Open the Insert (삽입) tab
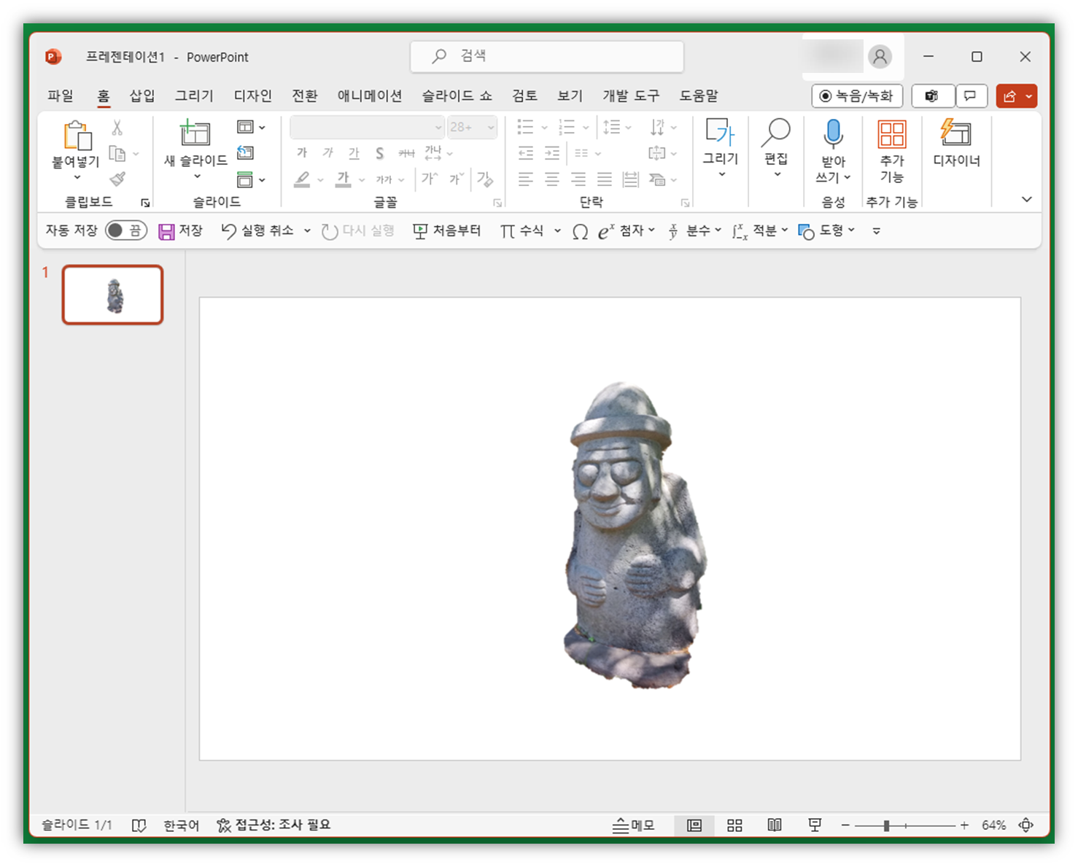1078x867 pixels. coord(141,96)
